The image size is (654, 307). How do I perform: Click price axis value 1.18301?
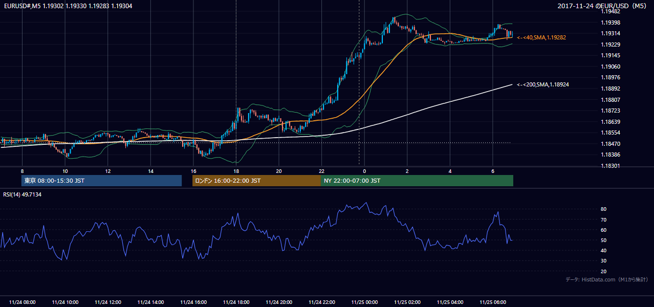pos(611,166)
